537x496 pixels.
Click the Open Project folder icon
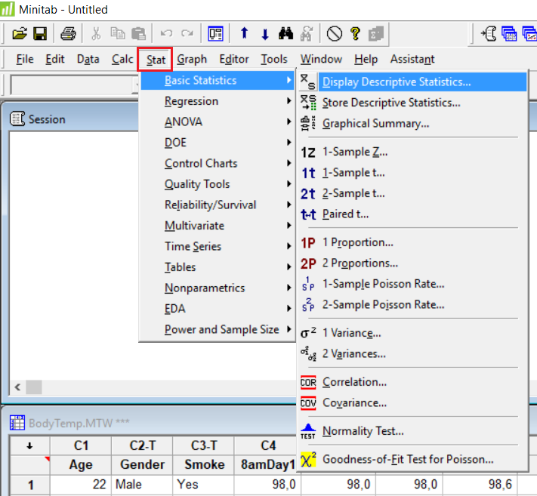20,33
